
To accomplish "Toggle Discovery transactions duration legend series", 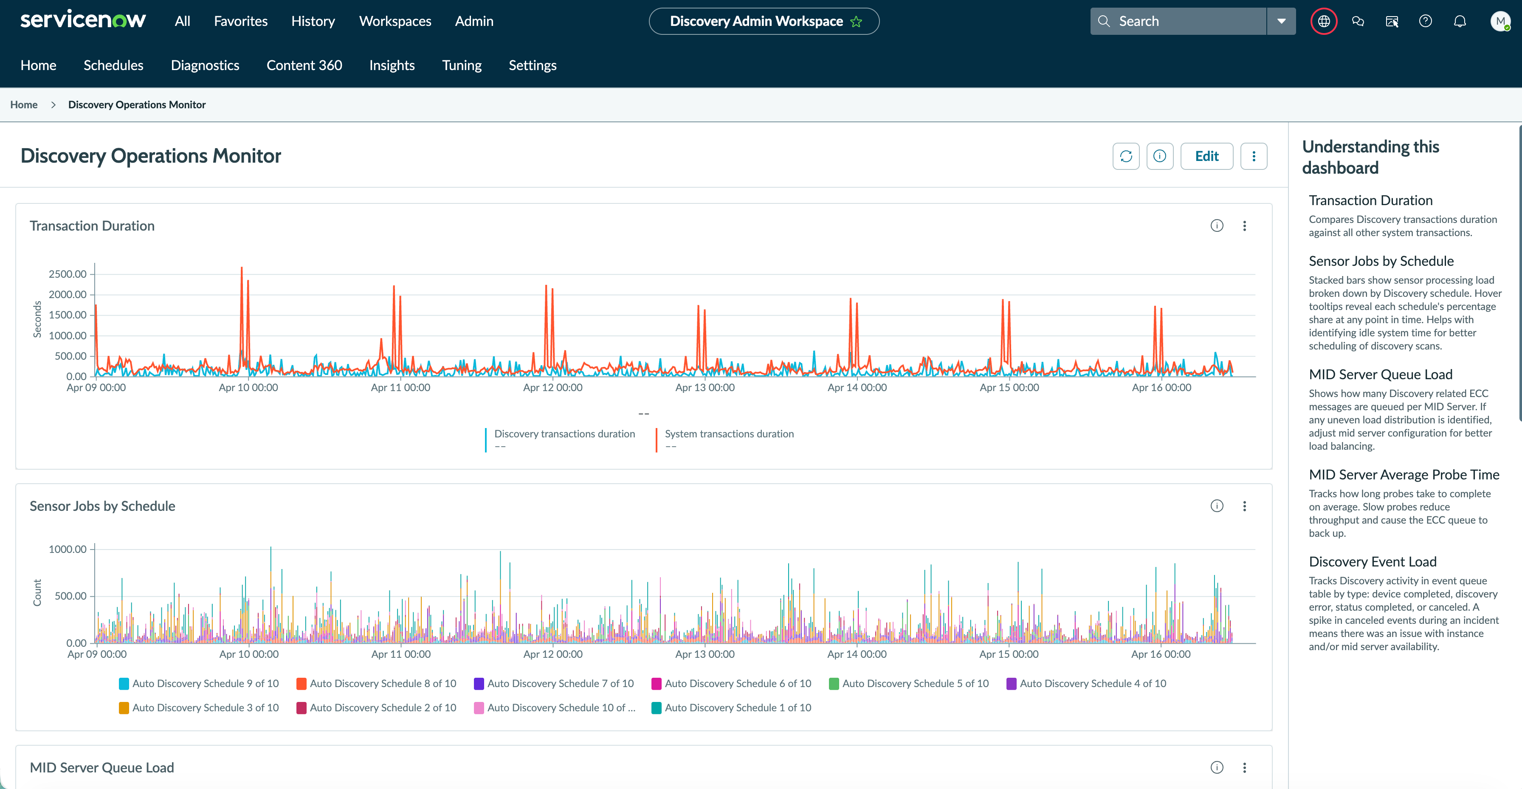I will click(564, 434).
